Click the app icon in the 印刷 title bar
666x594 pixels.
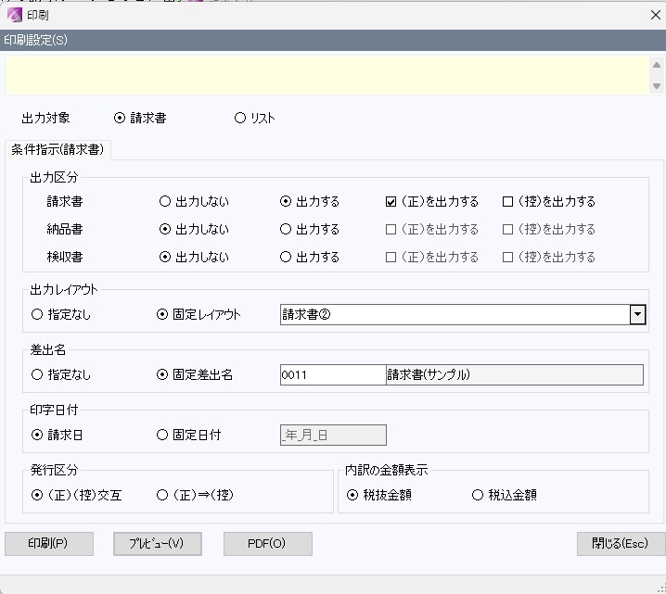coord(15,15)
